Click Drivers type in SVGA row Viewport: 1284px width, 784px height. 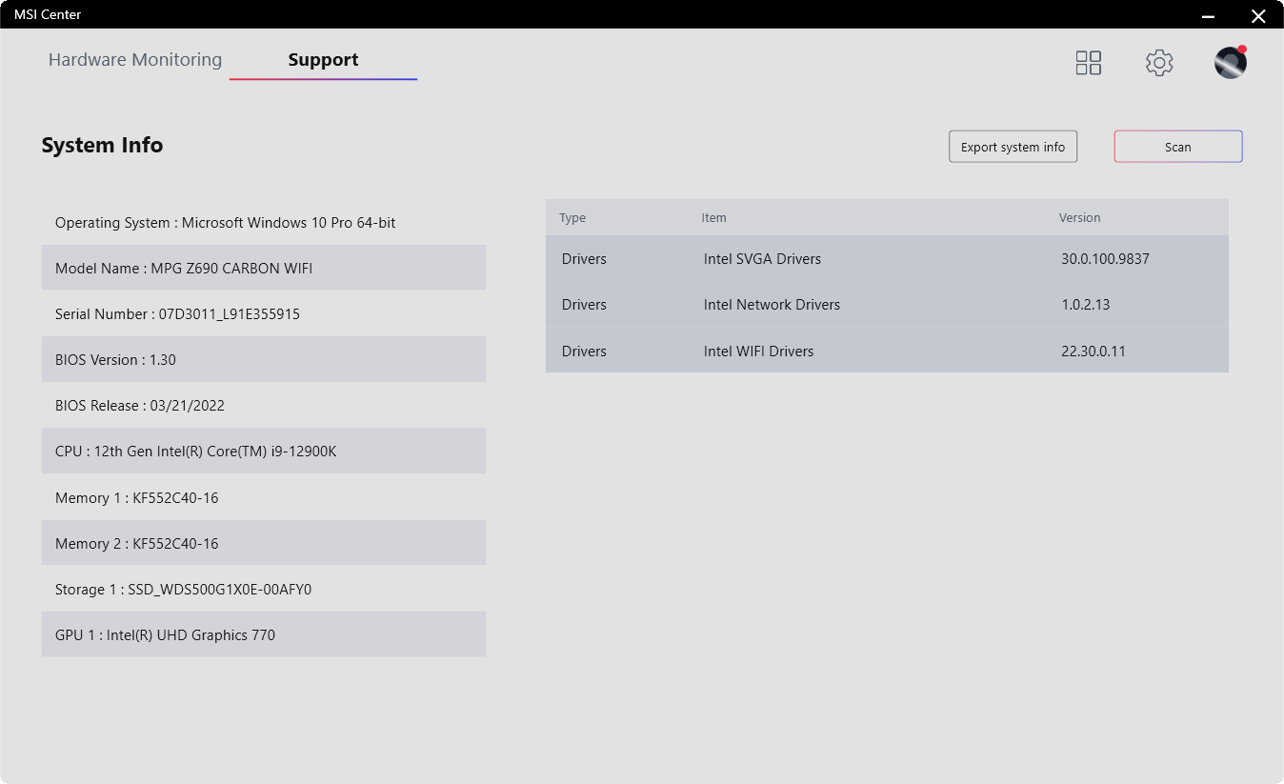click(584, 259)
